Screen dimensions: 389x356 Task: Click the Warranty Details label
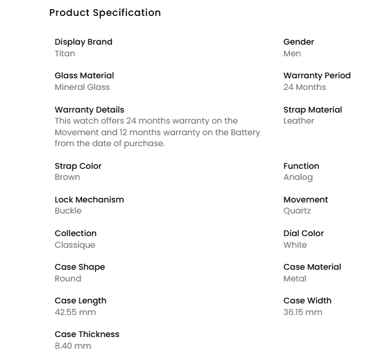click(89, 110)
